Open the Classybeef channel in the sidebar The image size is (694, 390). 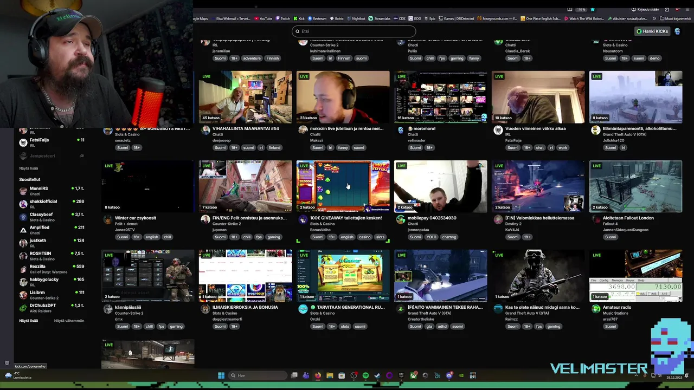click(x=52, y=217)
